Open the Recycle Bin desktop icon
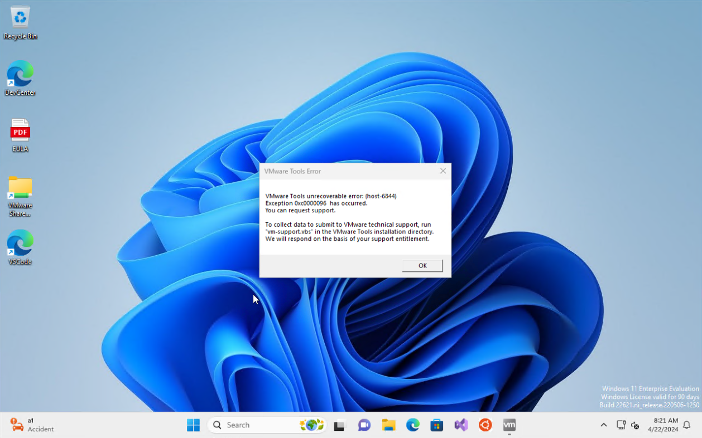702x438 pixels. (x=20, y=22)
